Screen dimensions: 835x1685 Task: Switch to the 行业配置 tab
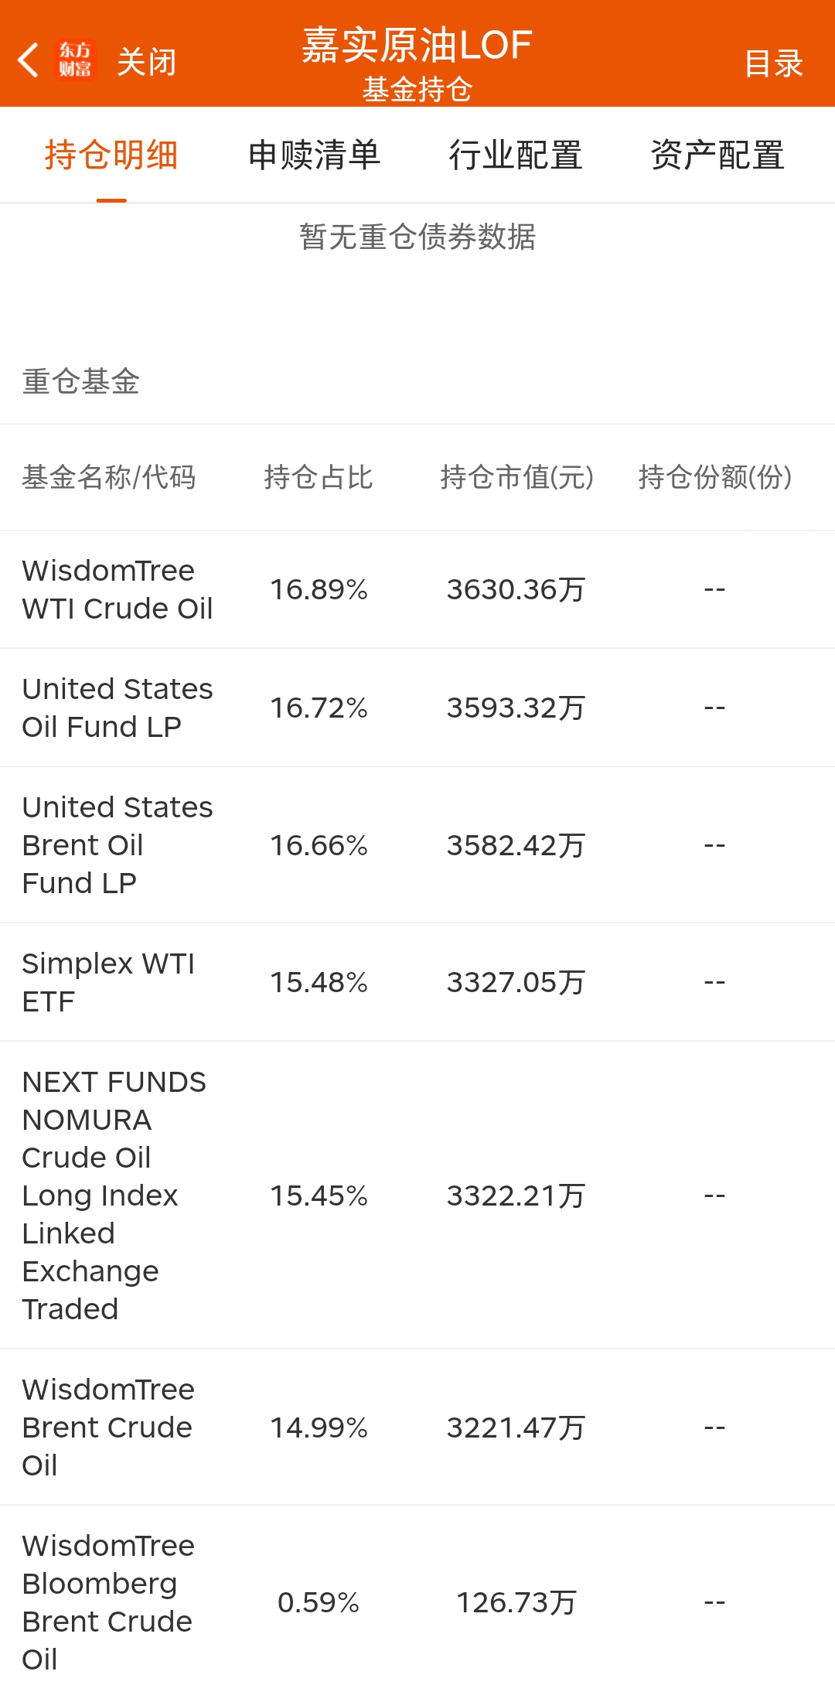[x=516, y=155]
